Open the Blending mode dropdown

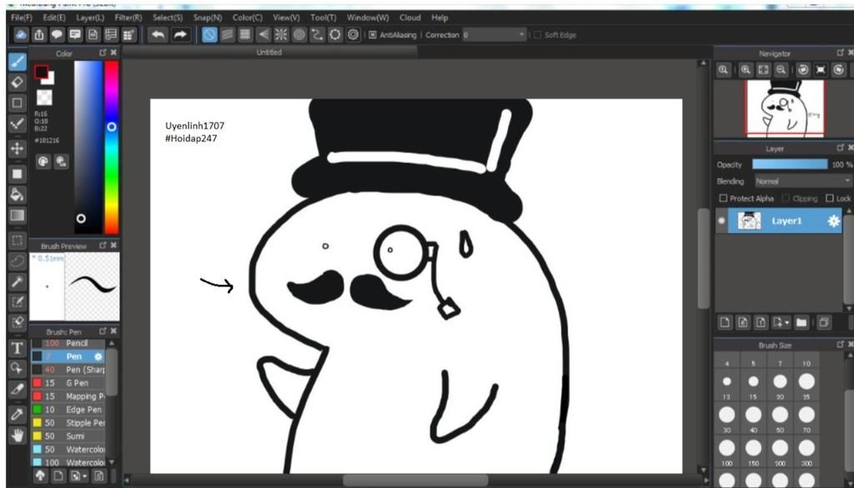click(803, 182)
